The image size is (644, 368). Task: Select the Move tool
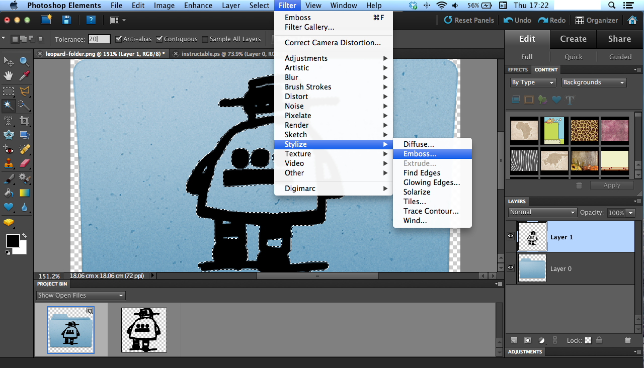click(9, 61)
